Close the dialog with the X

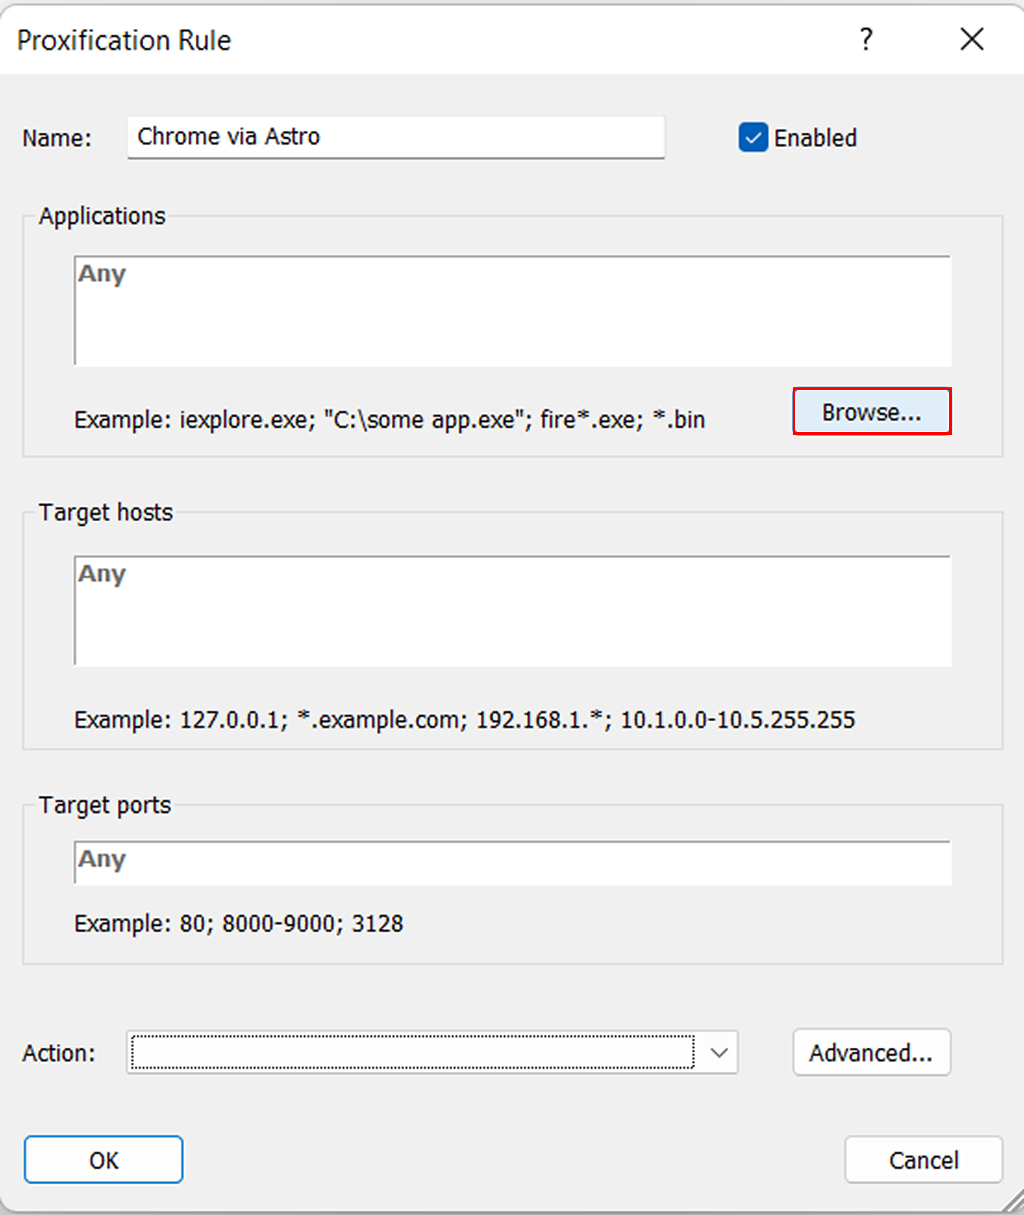click(972, 39)
